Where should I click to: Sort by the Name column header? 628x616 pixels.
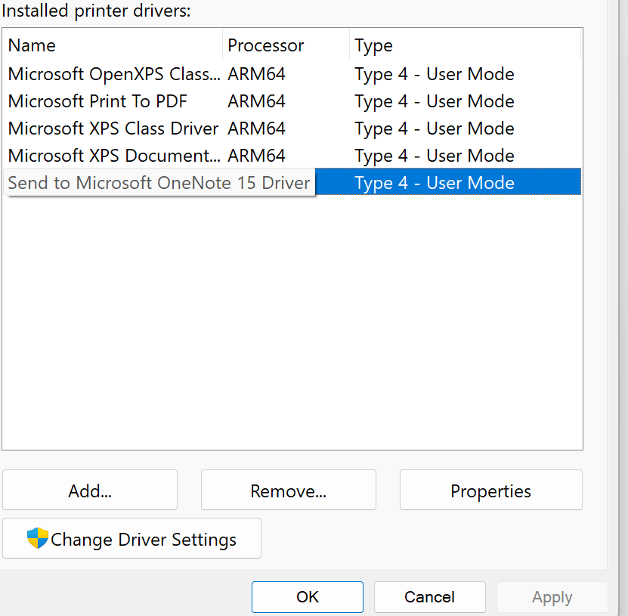[113, 45]
